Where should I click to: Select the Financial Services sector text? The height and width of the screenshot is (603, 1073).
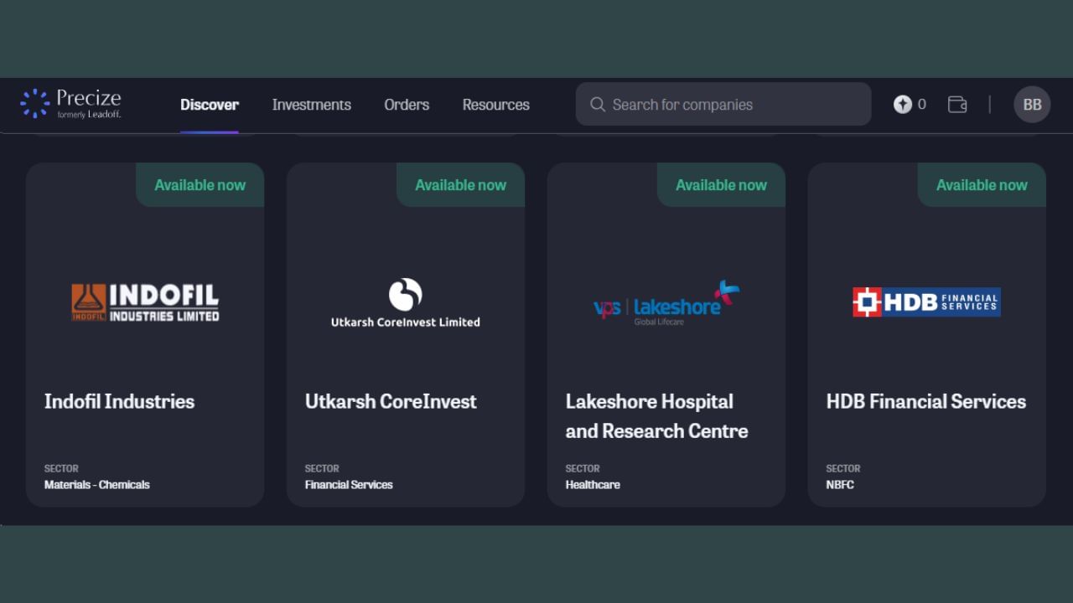(349, 484)
